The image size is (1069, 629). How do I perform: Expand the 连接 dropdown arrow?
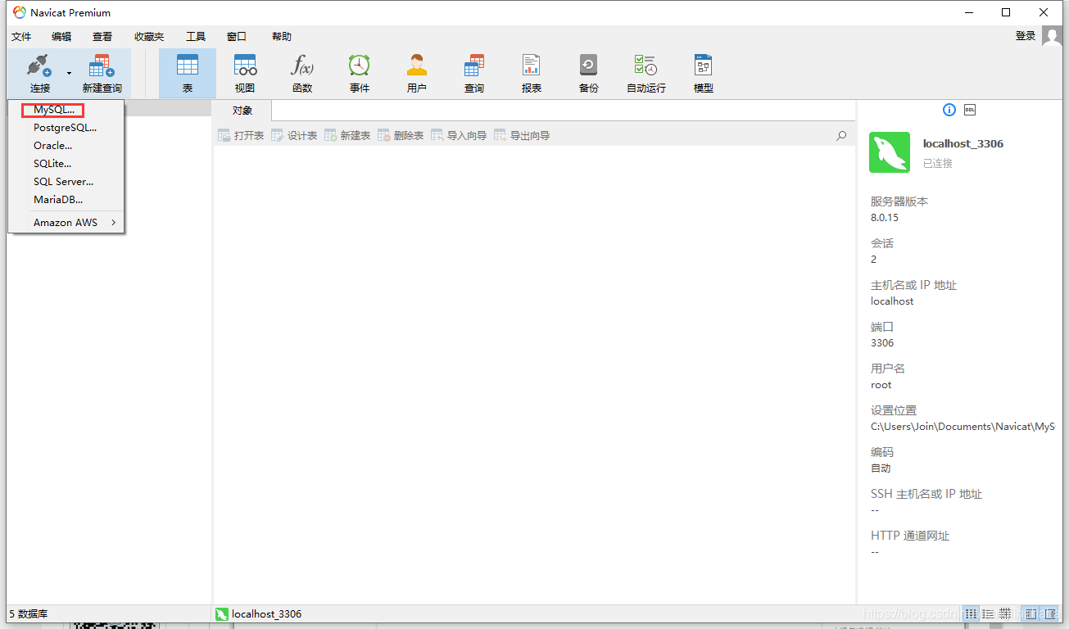69,74
